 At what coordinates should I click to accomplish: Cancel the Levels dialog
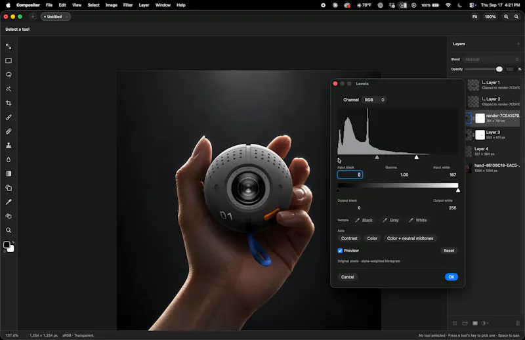tap(348, 277)
